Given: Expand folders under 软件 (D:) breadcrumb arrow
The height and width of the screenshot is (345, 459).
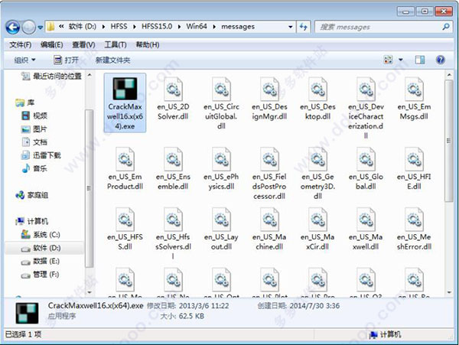Looking at the screenshot, I should (x=103, y=27).
